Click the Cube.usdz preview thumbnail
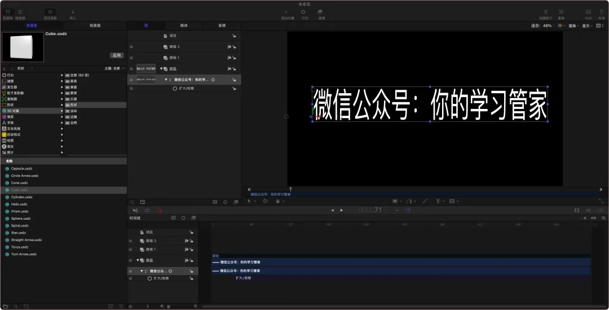609x310 pixels. [x=23, y=47]
